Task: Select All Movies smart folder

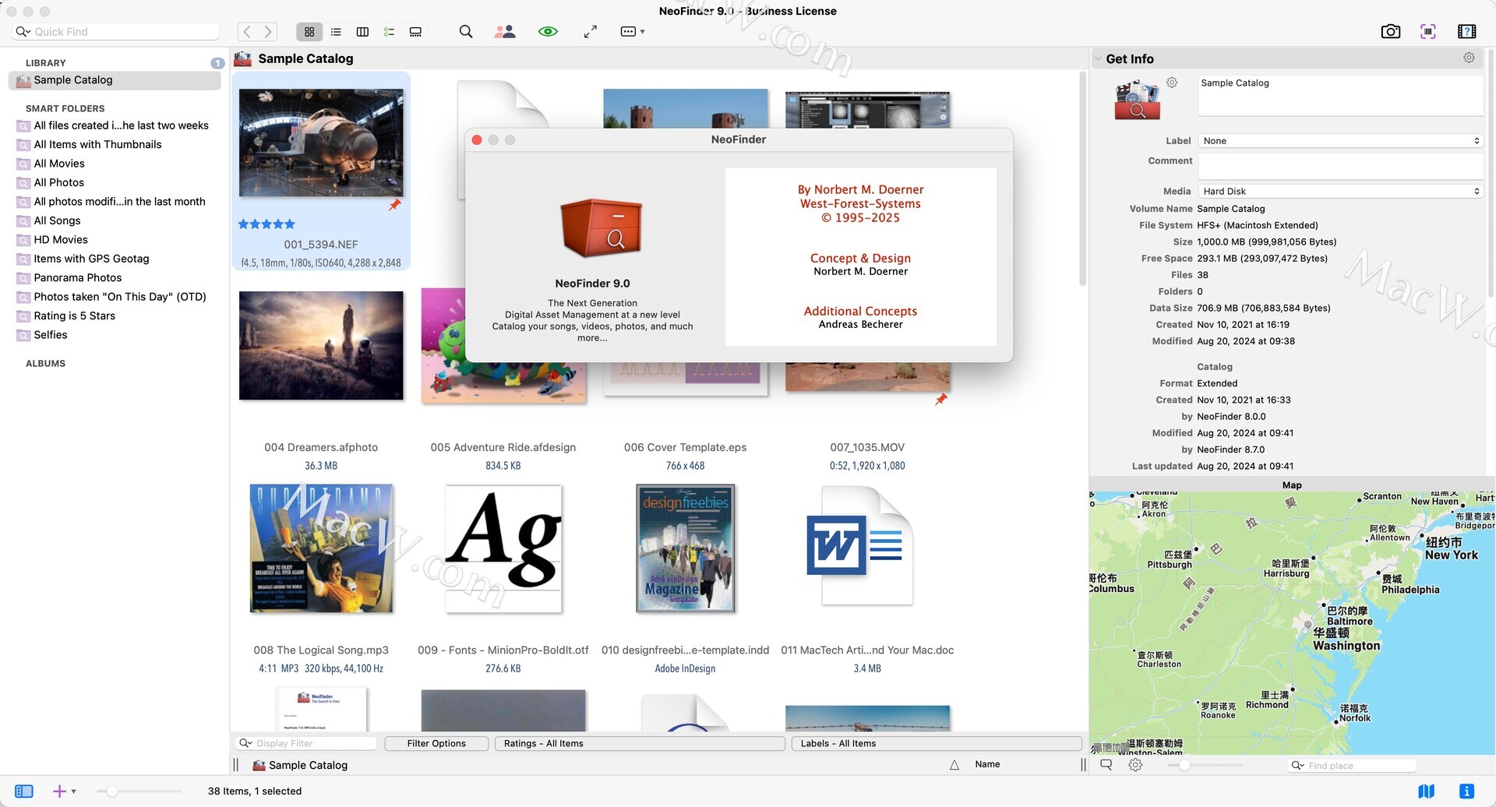Action: coord(59,164)
